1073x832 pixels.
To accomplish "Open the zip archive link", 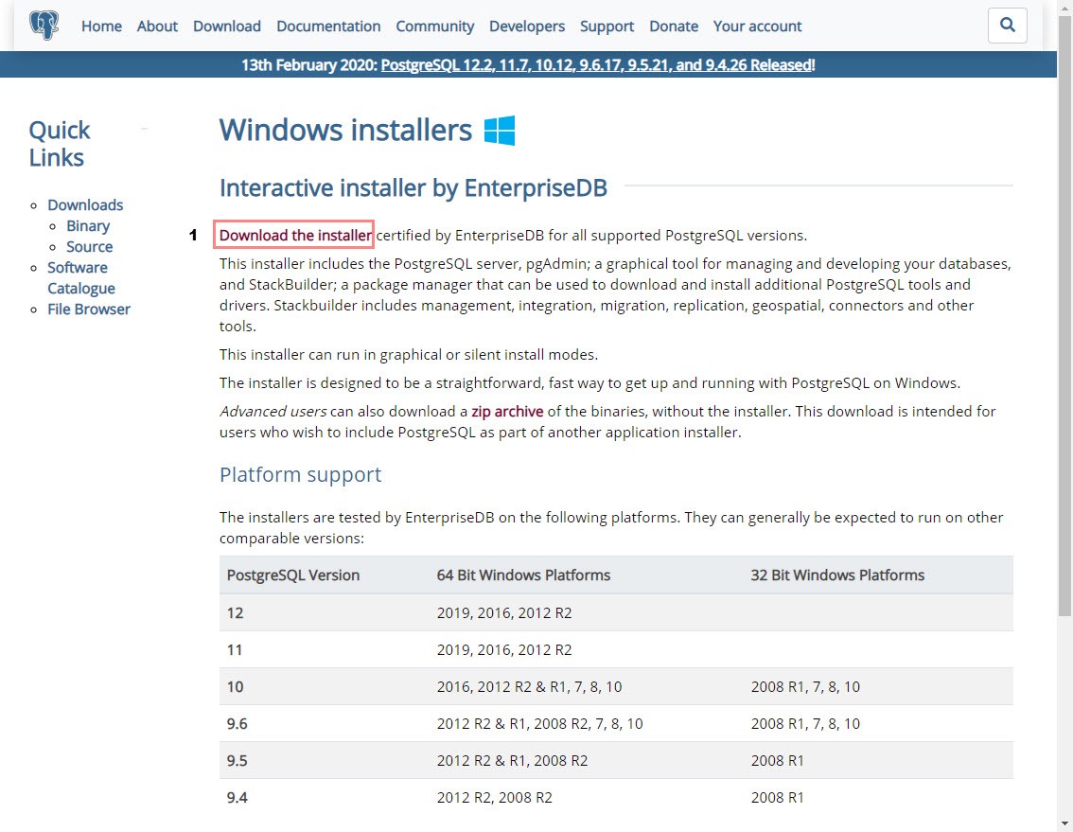I will pyautogui.click(x=507, y=412).
